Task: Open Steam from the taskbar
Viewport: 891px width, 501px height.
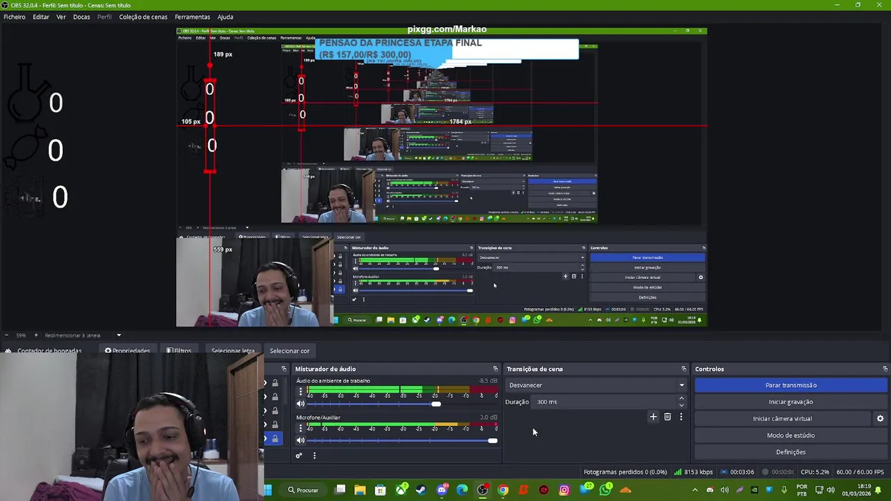Action: (x=421, y=490)
